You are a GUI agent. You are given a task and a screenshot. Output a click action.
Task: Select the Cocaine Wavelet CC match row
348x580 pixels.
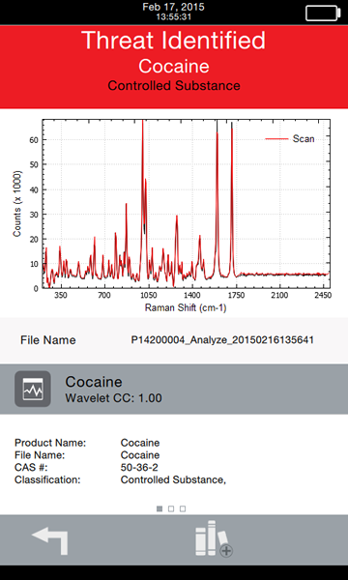coord(174,390)
